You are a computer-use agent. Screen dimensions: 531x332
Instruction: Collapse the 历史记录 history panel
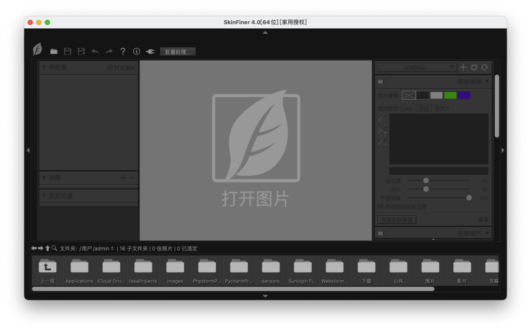[x=44, y=196]
